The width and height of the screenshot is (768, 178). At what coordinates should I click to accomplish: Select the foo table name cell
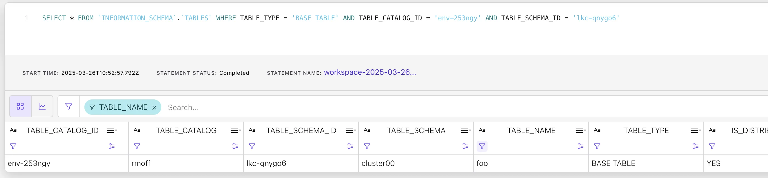click(x=482, y=163)
